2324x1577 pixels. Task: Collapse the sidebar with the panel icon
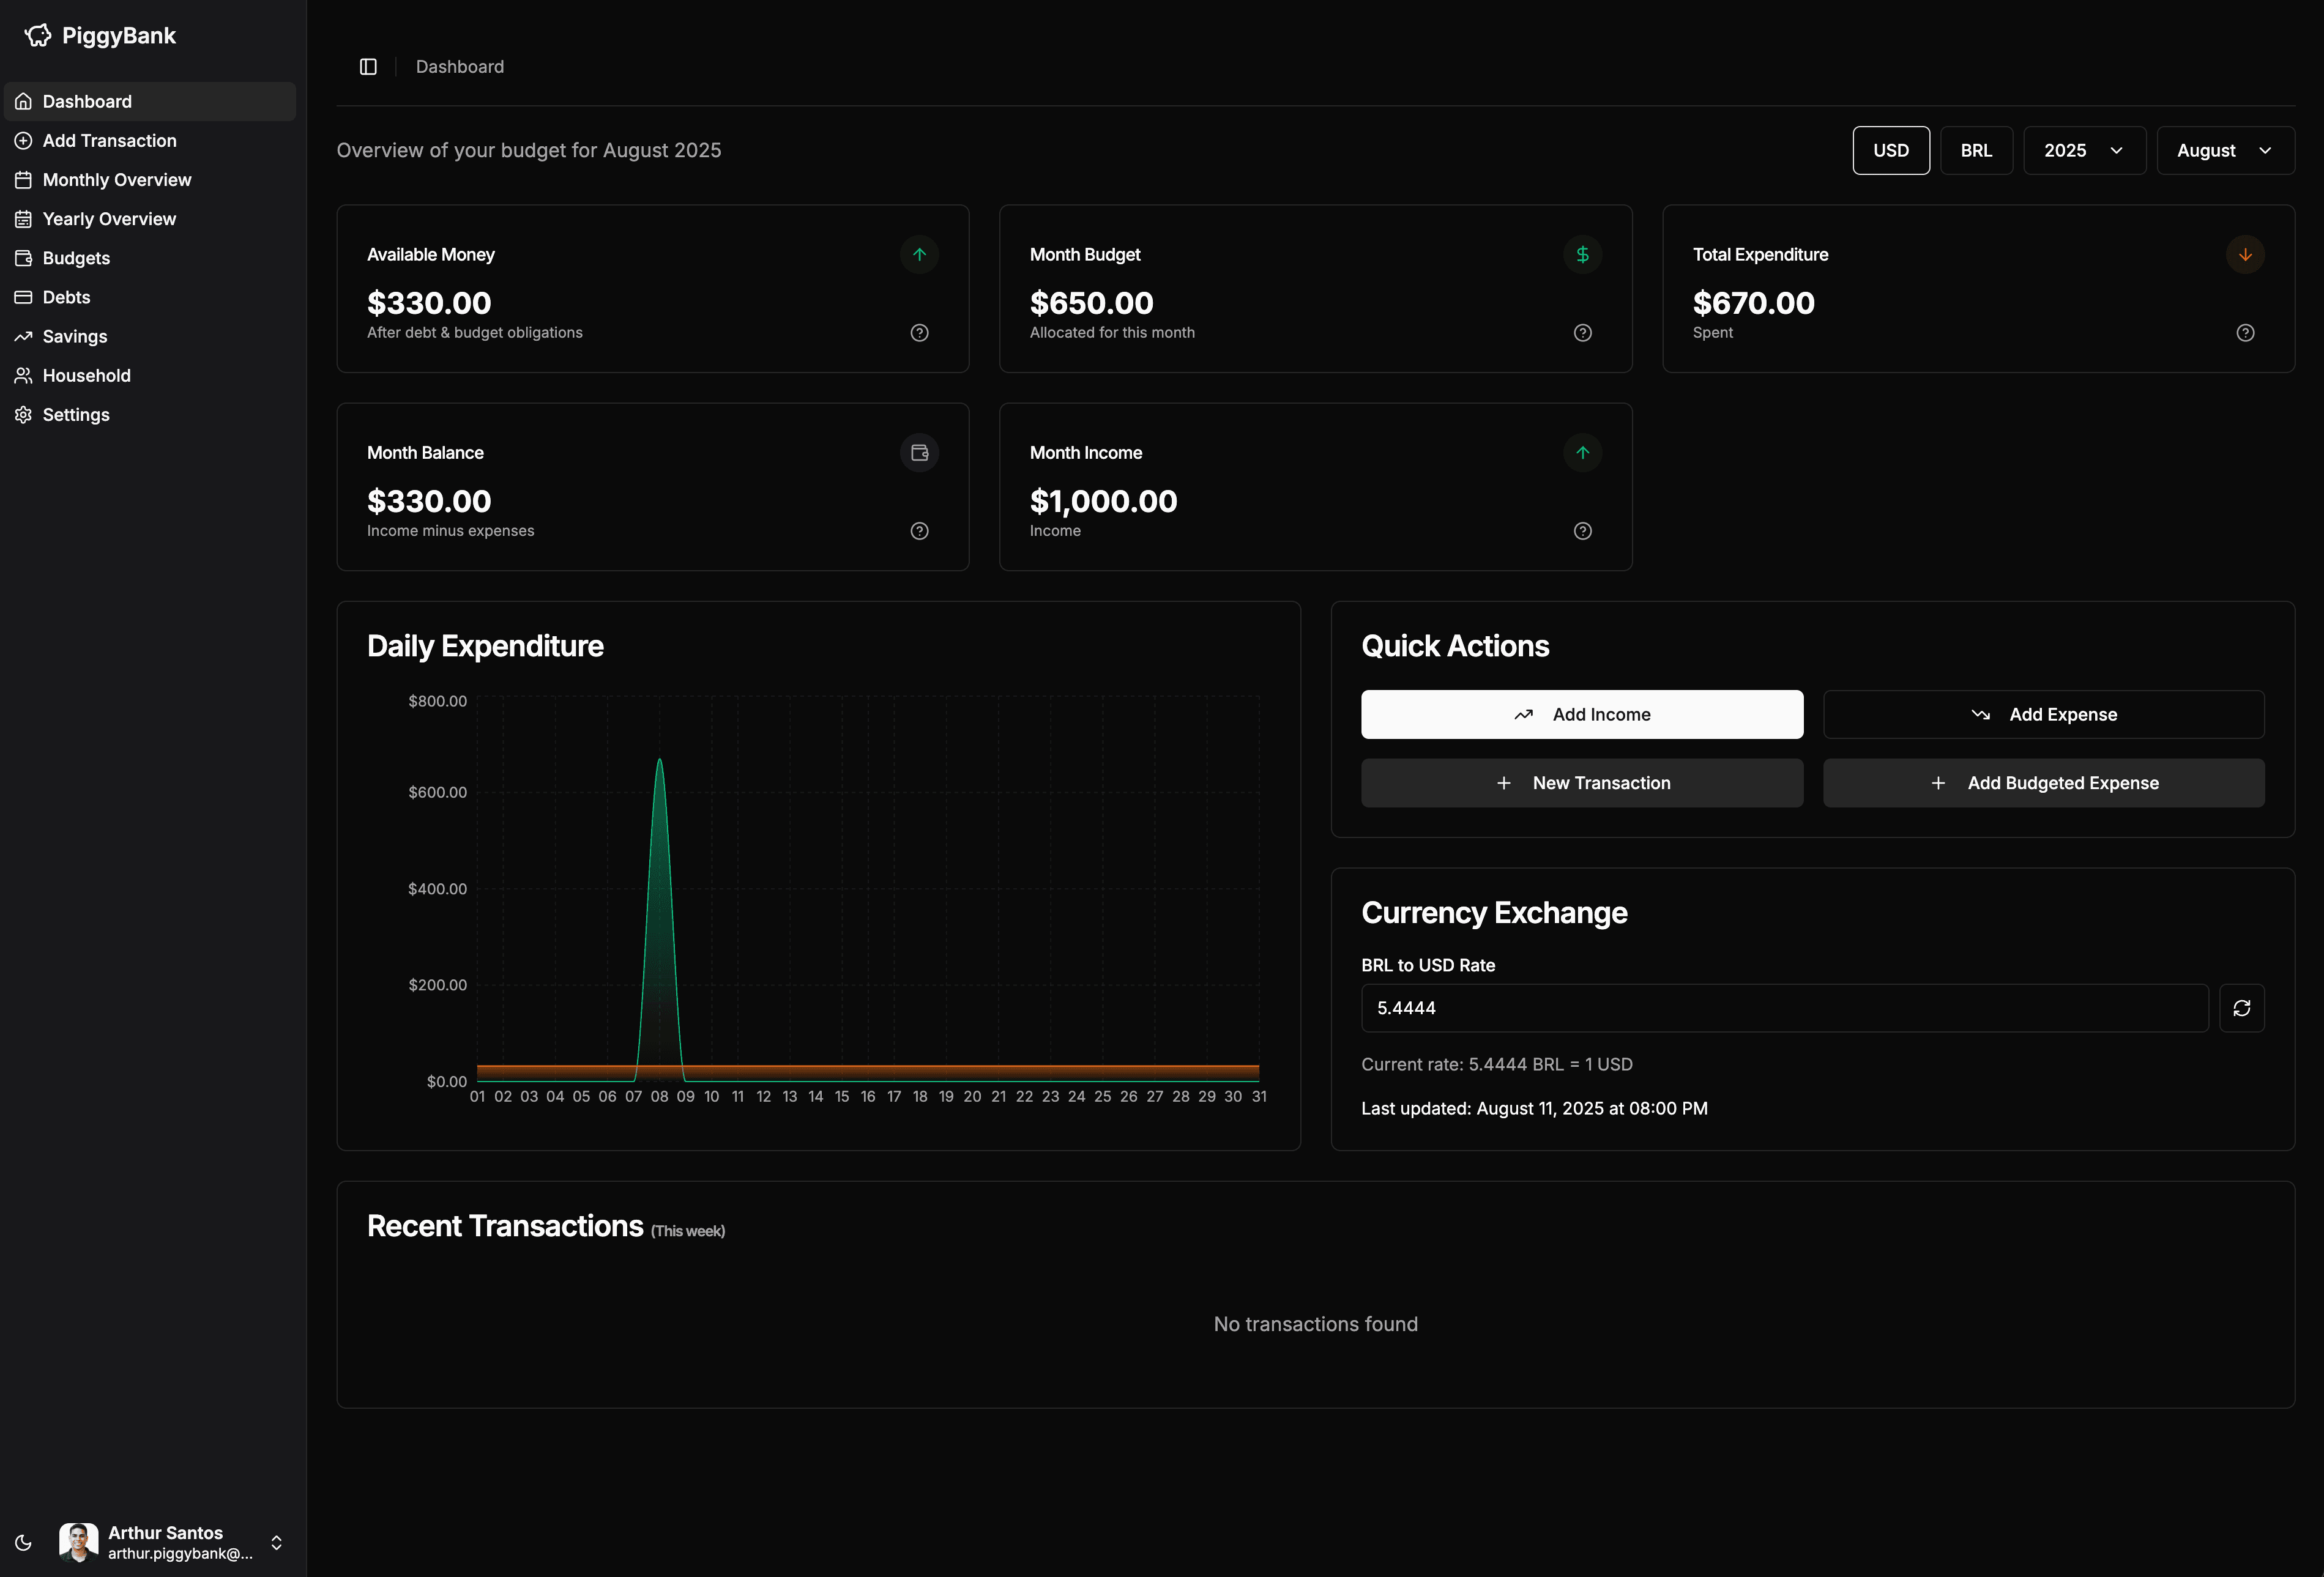pos(367,66)
